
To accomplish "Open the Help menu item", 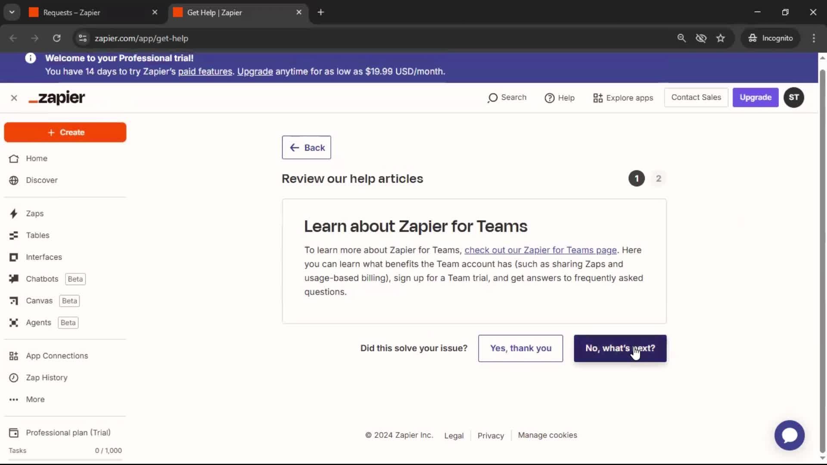I will pyautogui.click(x=560, y=98).
